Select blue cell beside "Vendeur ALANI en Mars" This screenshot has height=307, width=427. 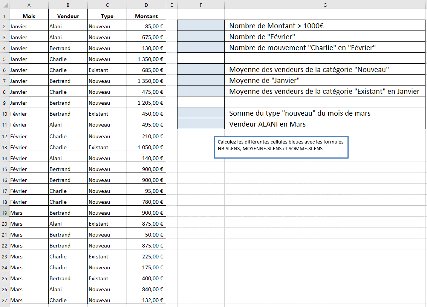(200, 124)
